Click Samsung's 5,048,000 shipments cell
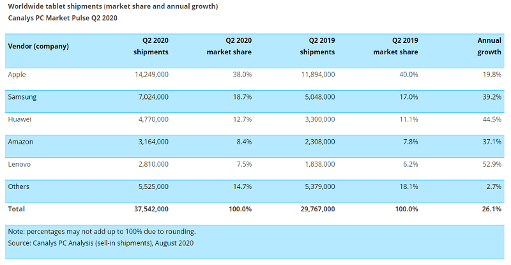This screenshot has width=511, height=265. click(320, 97)
